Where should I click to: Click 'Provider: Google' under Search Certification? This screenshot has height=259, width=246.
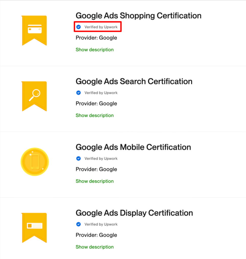point(96,104)
